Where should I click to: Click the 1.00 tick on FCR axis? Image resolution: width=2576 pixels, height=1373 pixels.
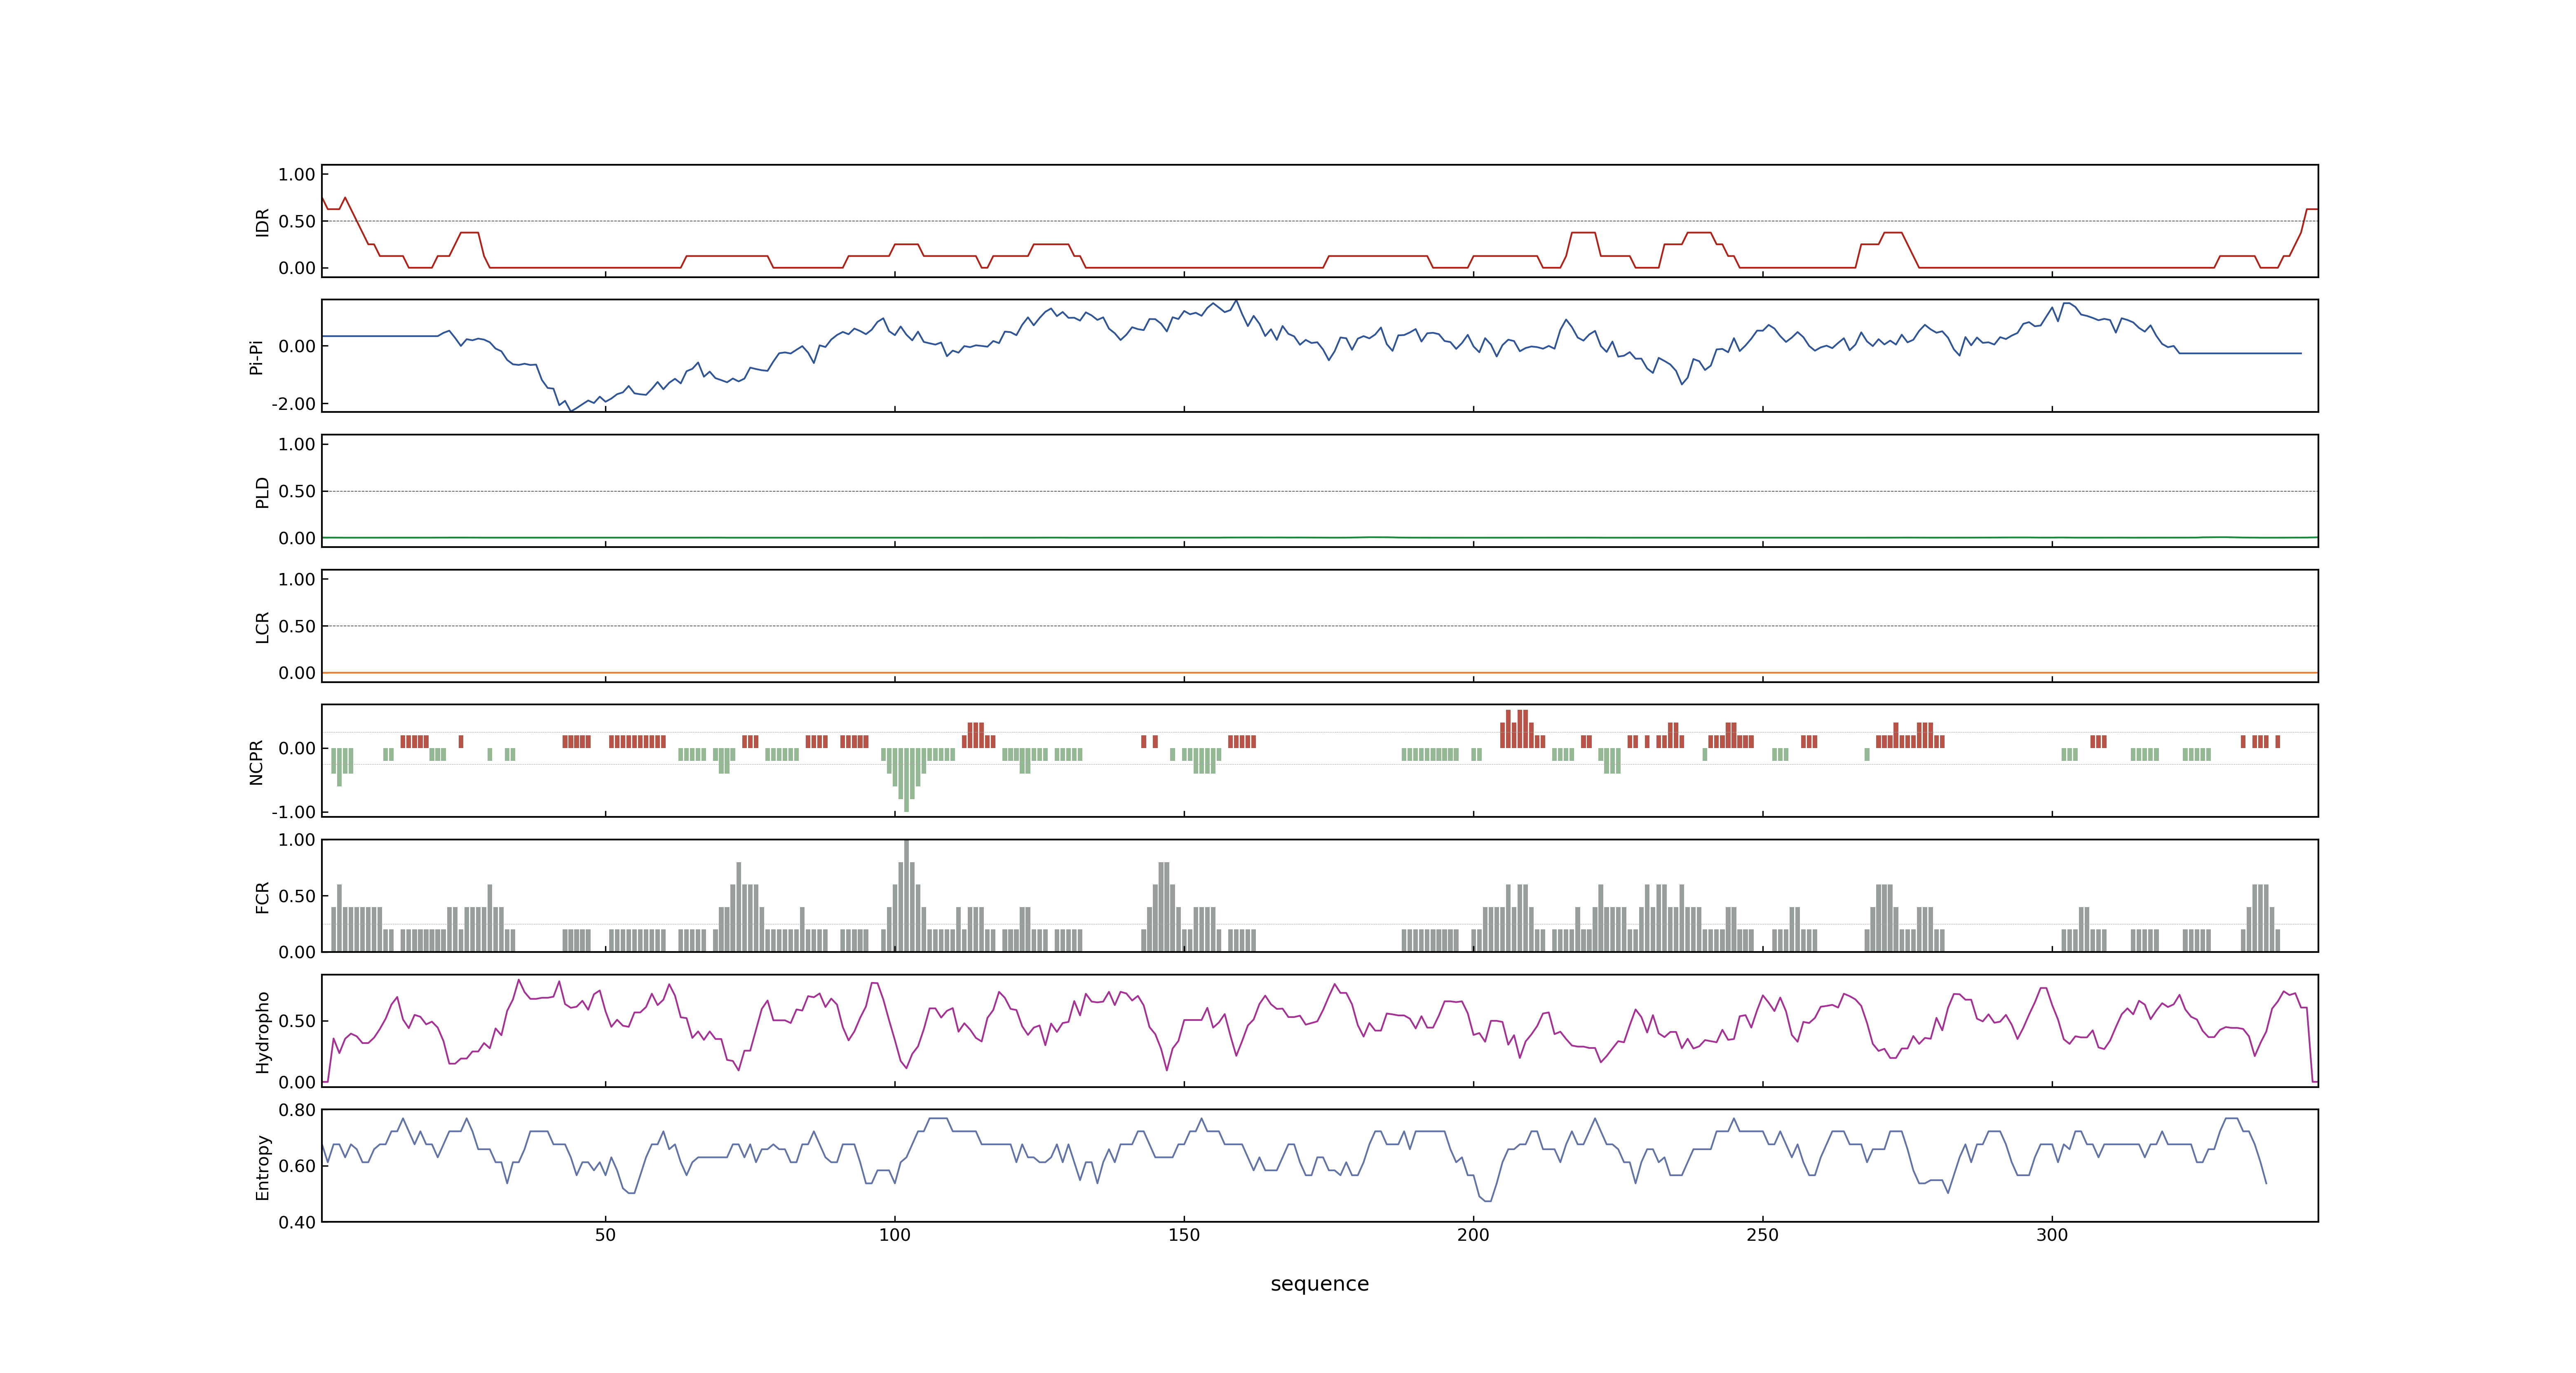tap(297, 840)
